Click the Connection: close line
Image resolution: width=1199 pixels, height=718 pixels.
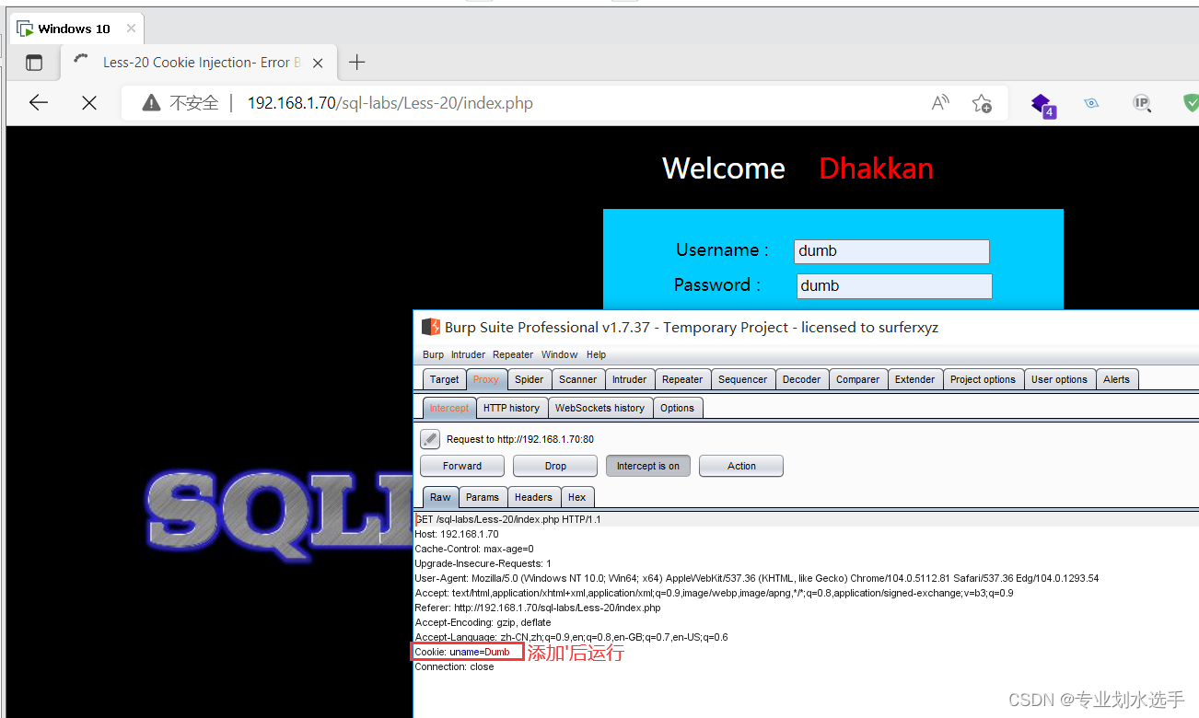tap(454, 666)
